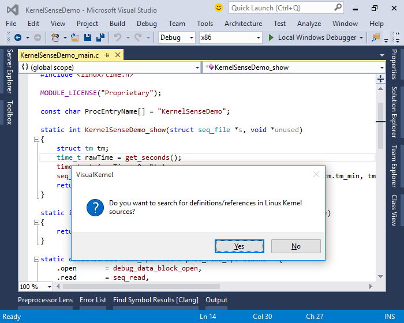
Task: Open the navigate backward history dropdown arrow
Action: [28, 37]
